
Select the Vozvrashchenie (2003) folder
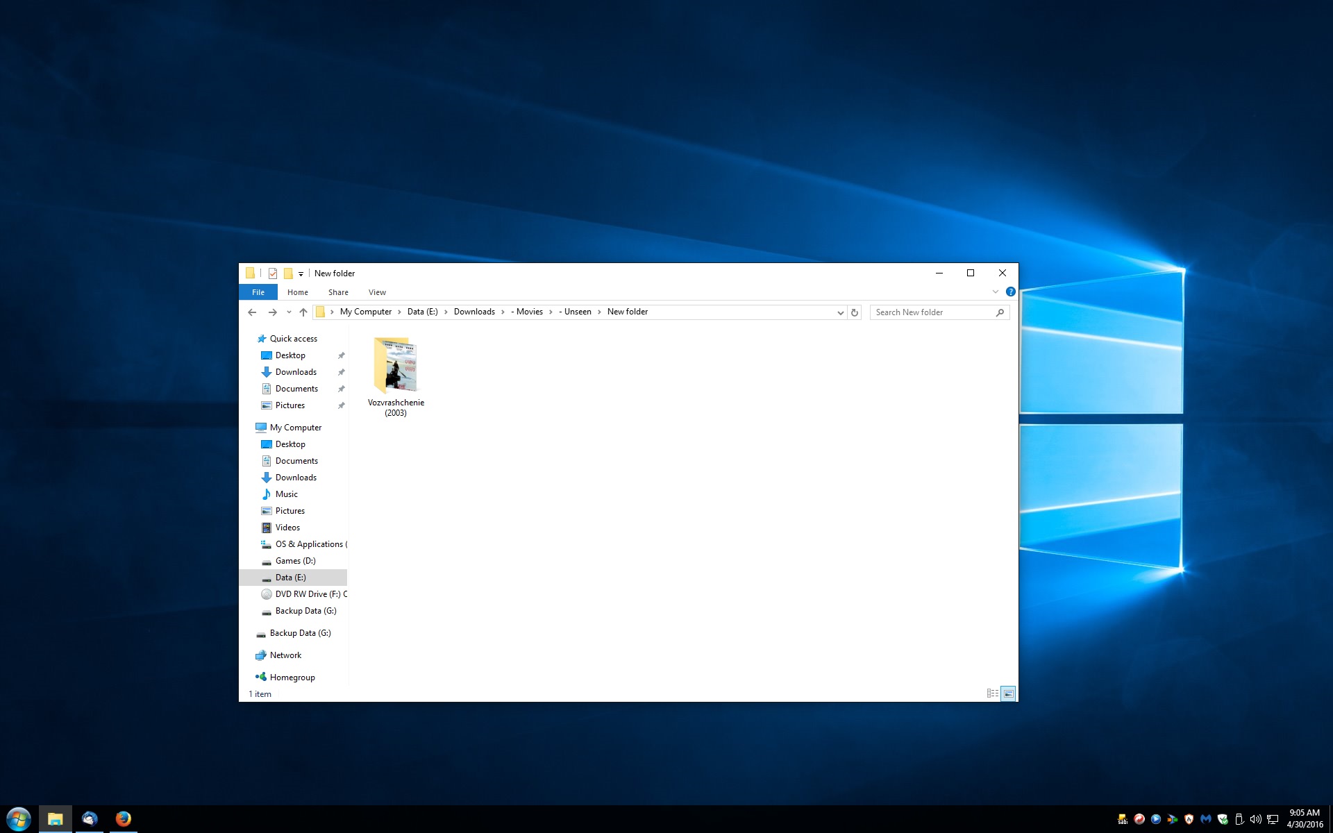396,376
